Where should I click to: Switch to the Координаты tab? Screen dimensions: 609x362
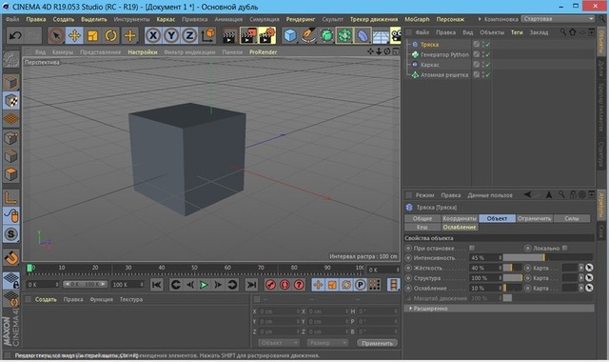(x=460, y=218)
